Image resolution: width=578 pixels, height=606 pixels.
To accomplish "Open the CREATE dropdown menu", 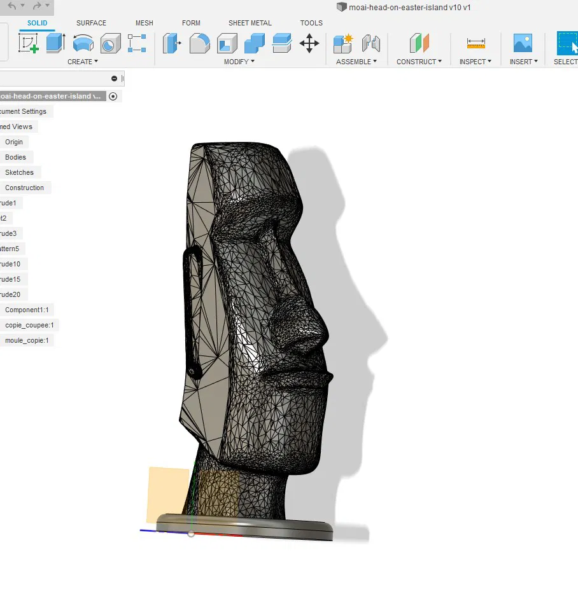I will tap(83, 62).
